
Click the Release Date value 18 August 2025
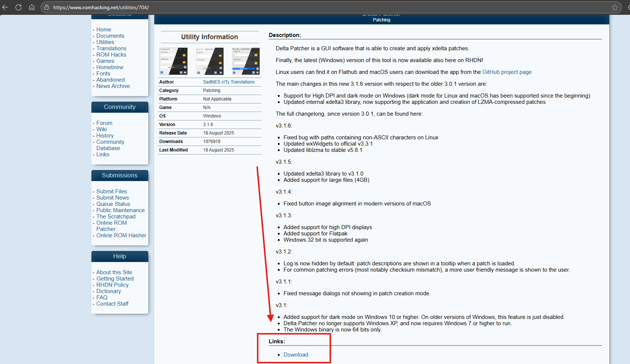point(218,133)
